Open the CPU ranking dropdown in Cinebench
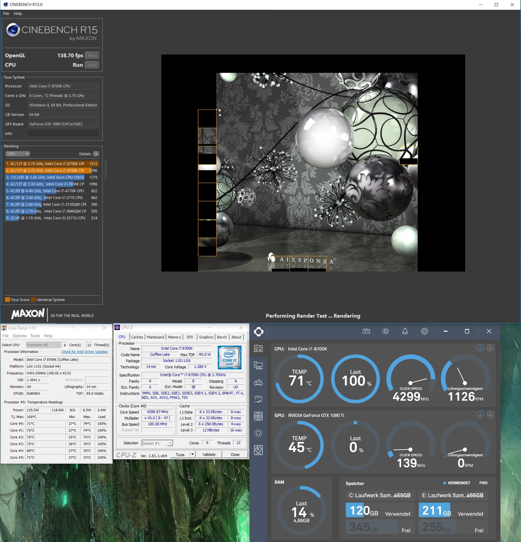 coord(18,154)
